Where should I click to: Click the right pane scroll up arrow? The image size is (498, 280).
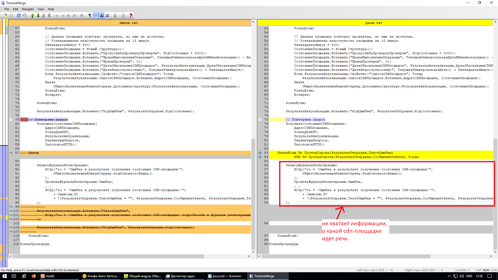click(x=495, y=22)
